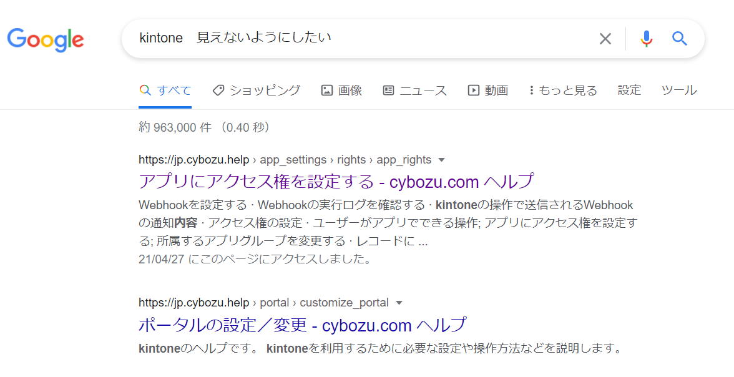Start search with the magnifying glass icon
The height and width of the screenshot is (377, 734).
679,39
